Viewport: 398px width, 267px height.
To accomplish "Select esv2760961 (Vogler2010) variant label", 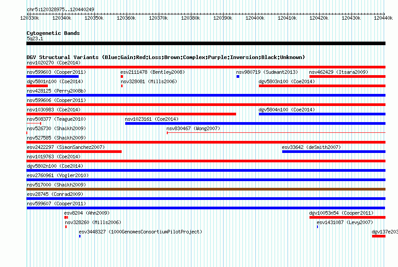I will pyautogui.click(x=58, y=175).
